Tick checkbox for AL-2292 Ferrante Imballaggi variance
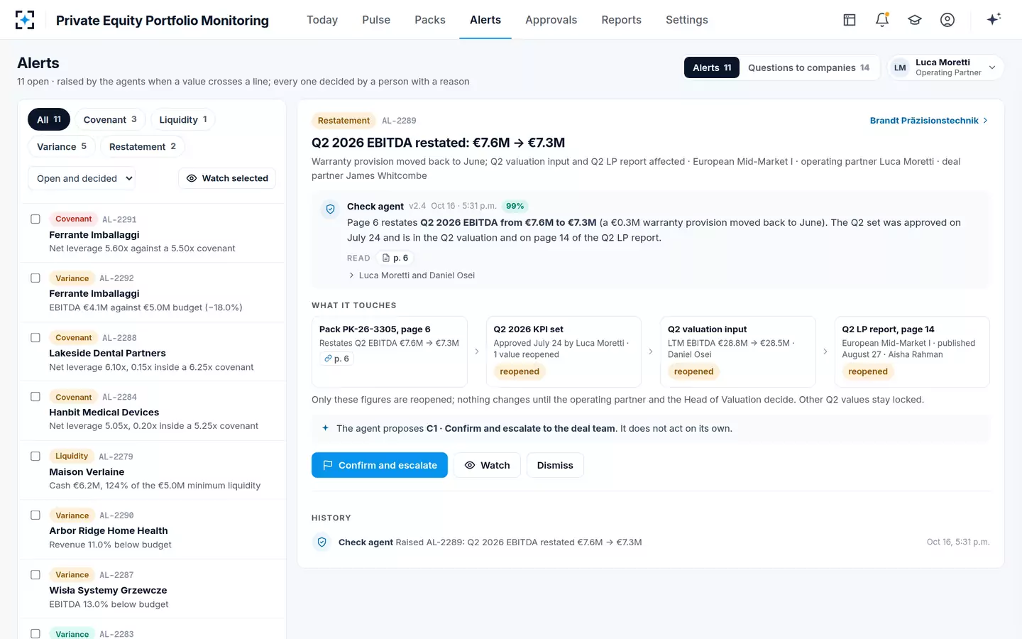Screen dimensions: 1022x639 [35, 278]
